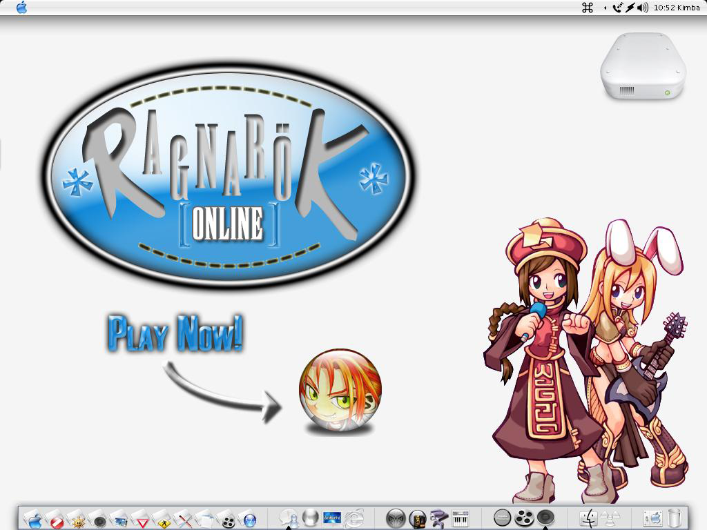Open the Apple menu in menu bar
This screenshot has width=707, height=530.
[x=21, y=8]
